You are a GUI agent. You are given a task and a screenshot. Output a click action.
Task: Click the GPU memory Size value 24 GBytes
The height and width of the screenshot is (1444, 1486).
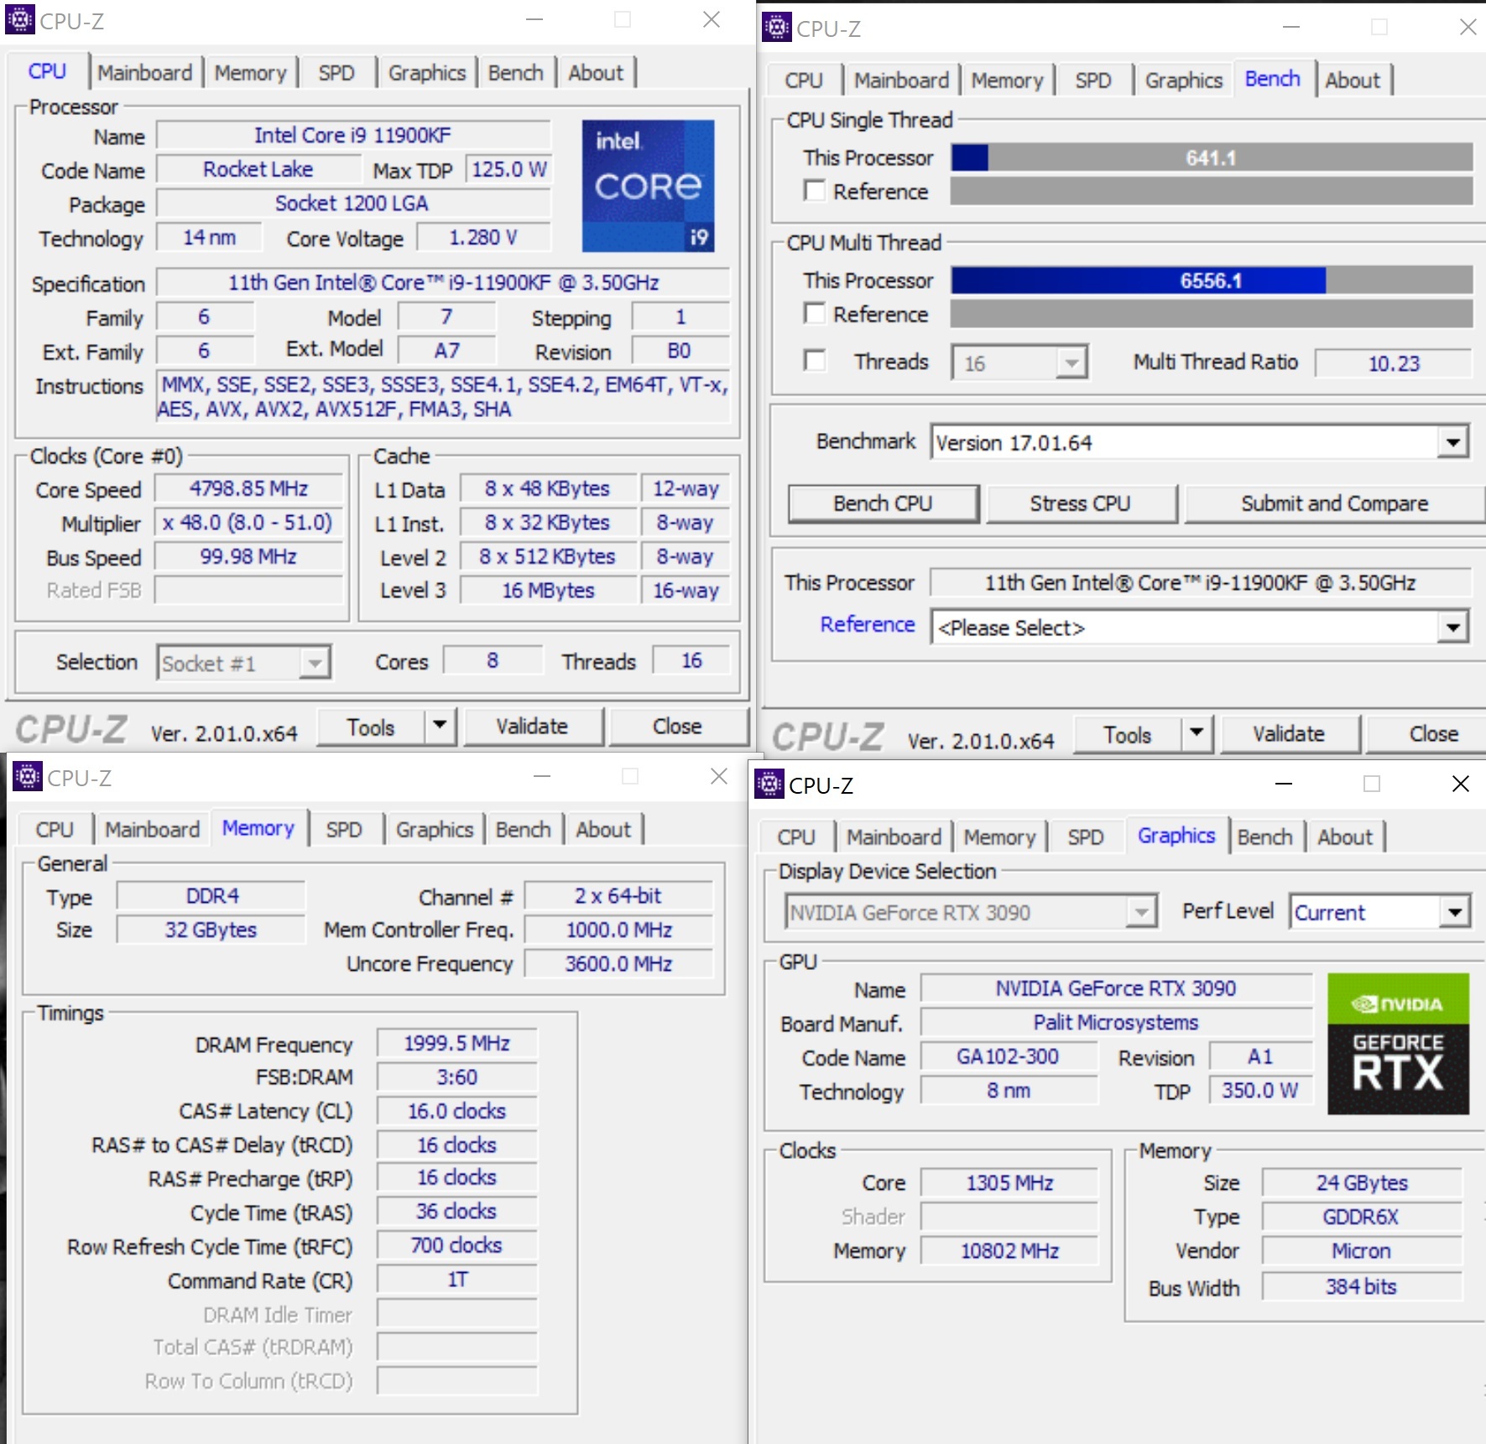pos(1362,1182)
